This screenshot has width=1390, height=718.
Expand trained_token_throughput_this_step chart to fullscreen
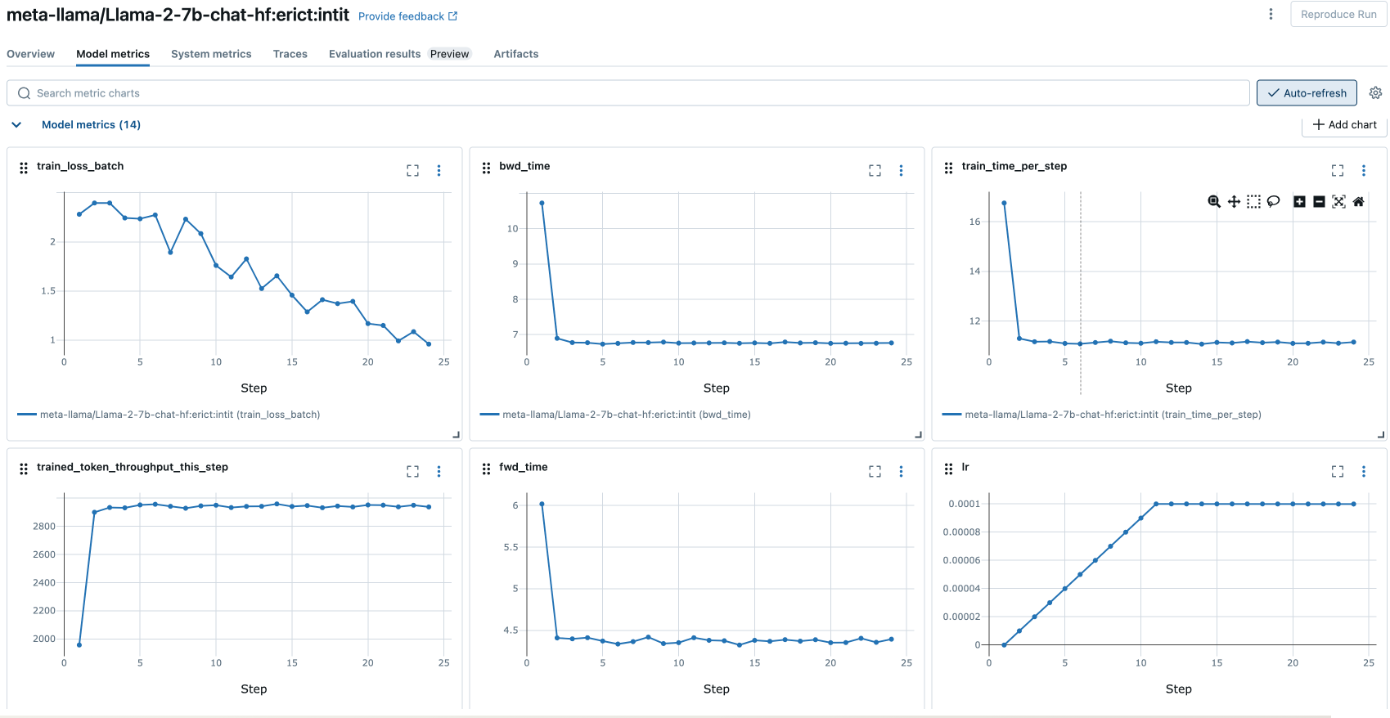pyautogui.click(x=412, y=471)
